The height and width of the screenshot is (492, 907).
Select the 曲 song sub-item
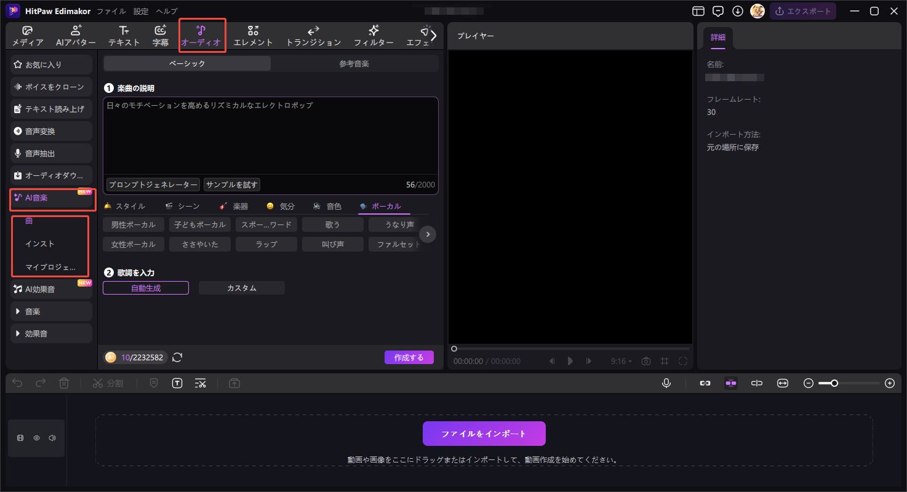click(x=29, y=221)
